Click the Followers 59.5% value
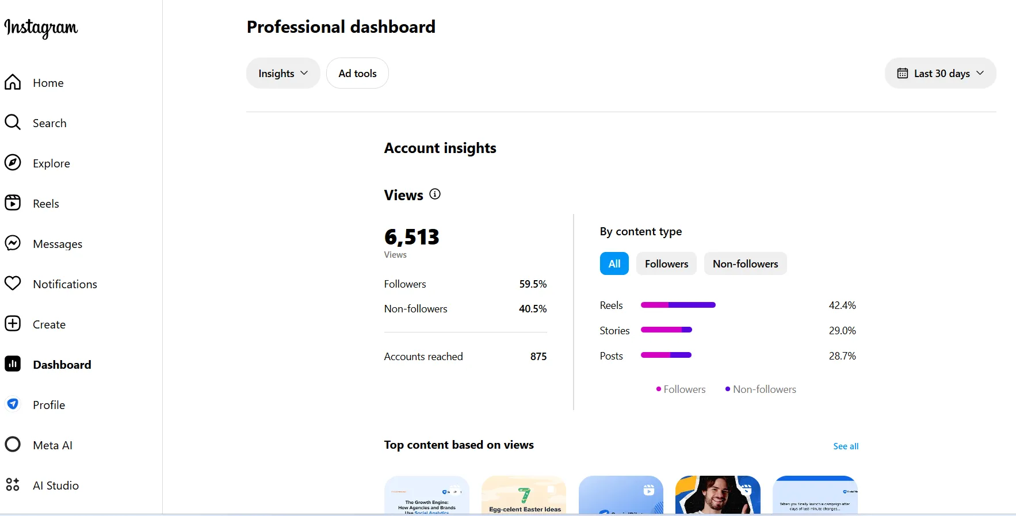Screen dimensions: 1016x516 point(533,284)
